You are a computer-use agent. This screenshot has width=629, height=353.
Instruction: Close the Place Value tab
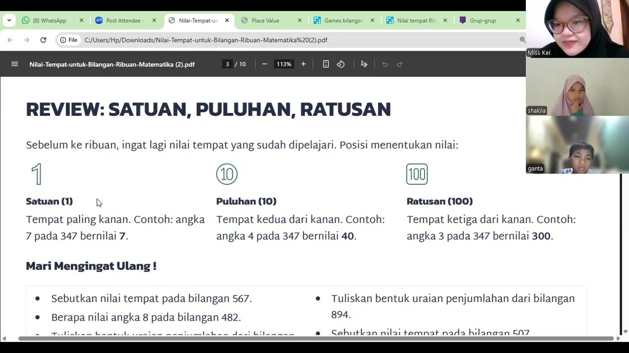300,21
